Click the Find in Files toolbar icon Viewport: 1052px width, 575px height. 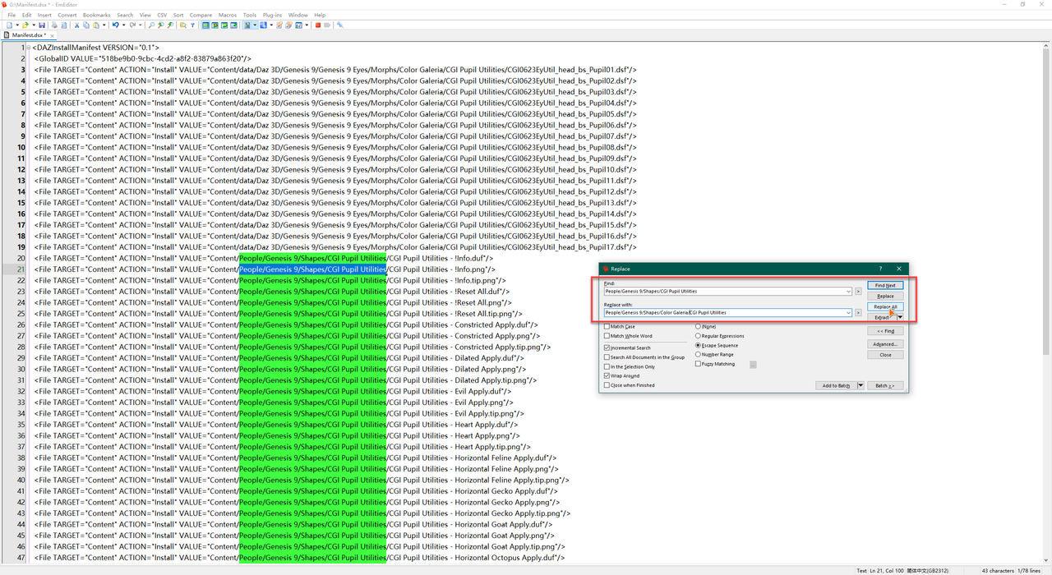[182, 25]
